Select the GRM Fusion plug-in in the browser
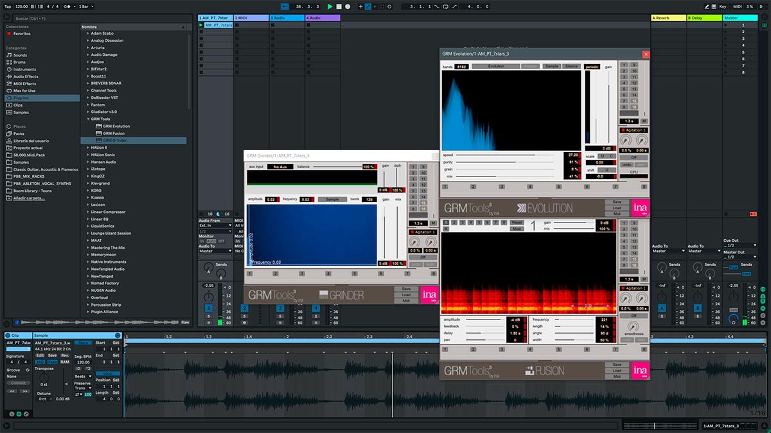 [x=113, y=133]
